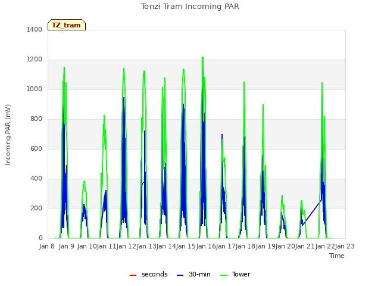Toggle the 30-min legend entry

tap(193, 274)
